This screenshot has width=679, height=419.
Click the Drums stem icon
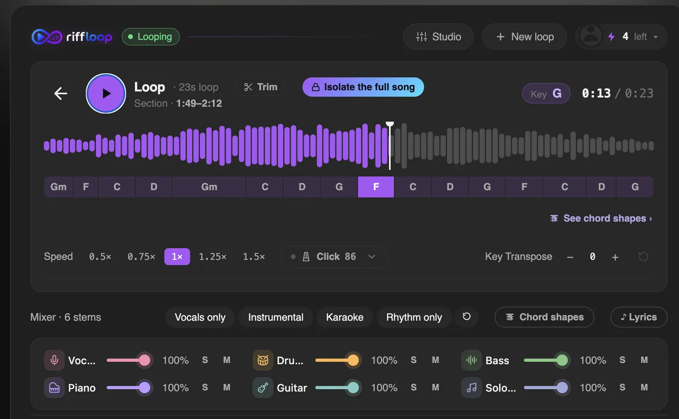coord(263,360)
